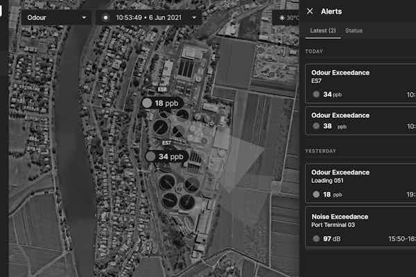Click the ES8 station label on map
The height and width of the screenshot is (277, 416).
click(x=162, y=89)
